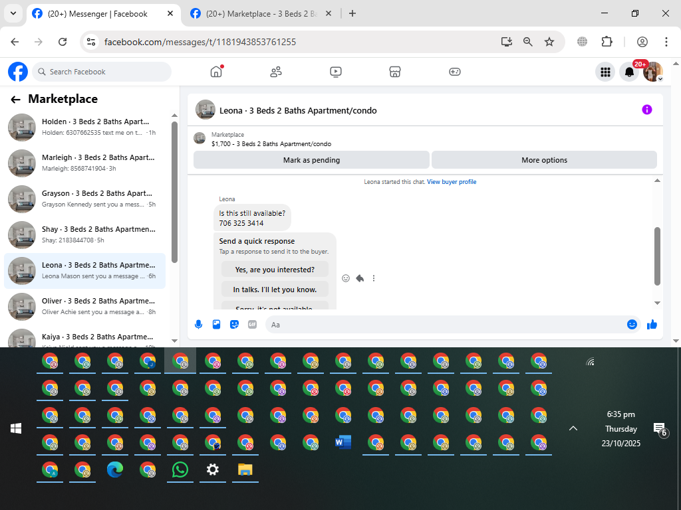The width and height of the screenshot is (681, 510).
Task: Open Chrome profile icon
Action: pyautogui.click(x=642, y=42)
